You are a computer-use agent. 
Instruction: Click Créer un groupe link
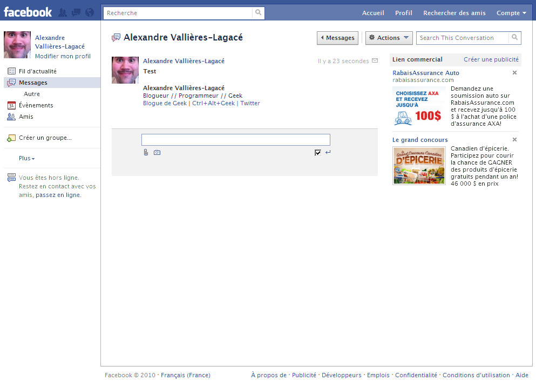tap(45, 138)
